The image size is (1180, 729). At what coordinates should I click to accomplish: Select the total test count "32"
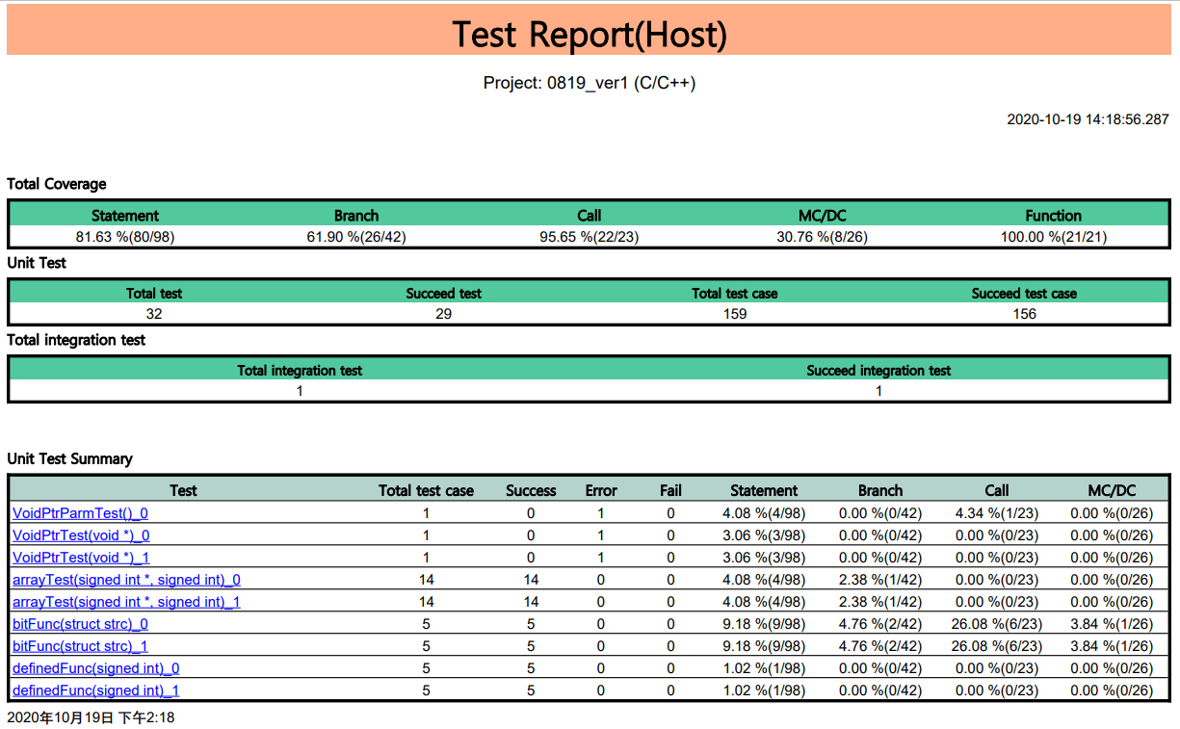(x=154, y=314)
